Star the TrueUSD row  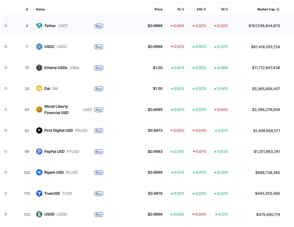(6, 193)
